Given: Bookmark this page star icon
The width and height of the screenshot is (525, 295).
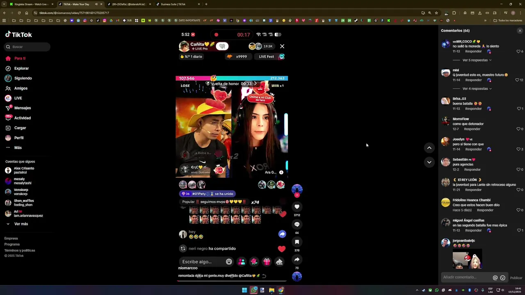Looking at the screenshot, I should coord(436,13).
